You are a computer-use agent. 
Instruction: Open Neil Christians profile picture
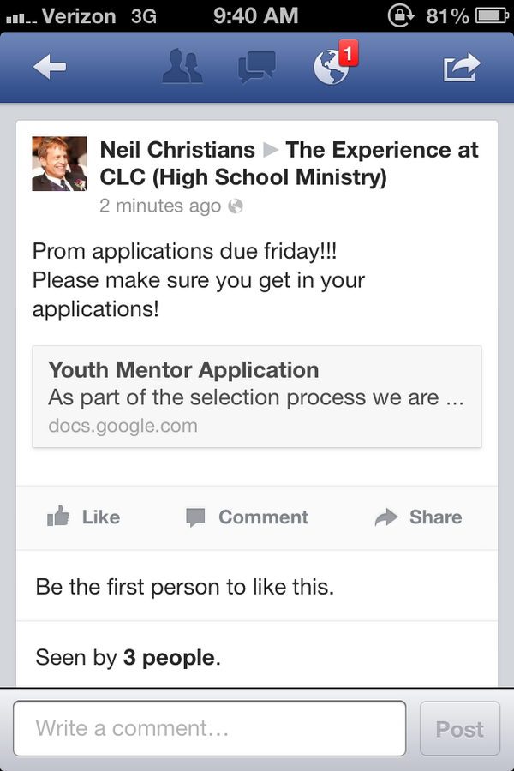click(x=59, y=164)
